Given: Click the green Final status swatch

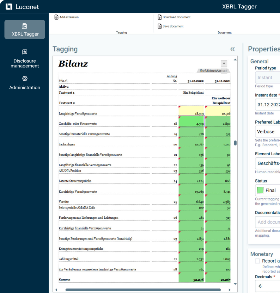Looking at the screenshot, I should 260,190.
